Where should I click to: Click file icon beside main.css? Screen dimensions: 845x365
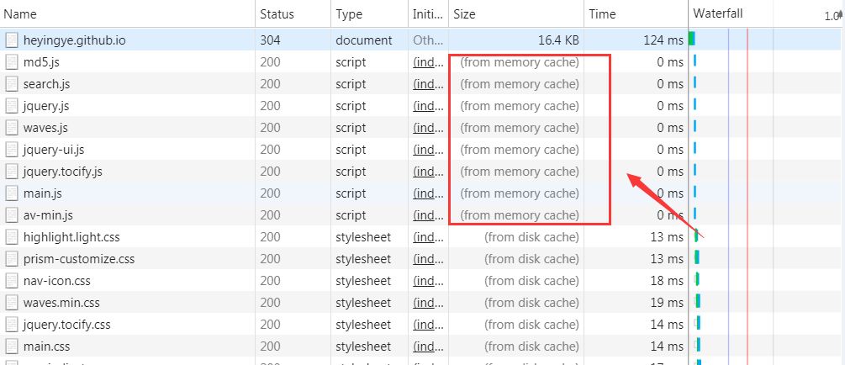(12, 346)
